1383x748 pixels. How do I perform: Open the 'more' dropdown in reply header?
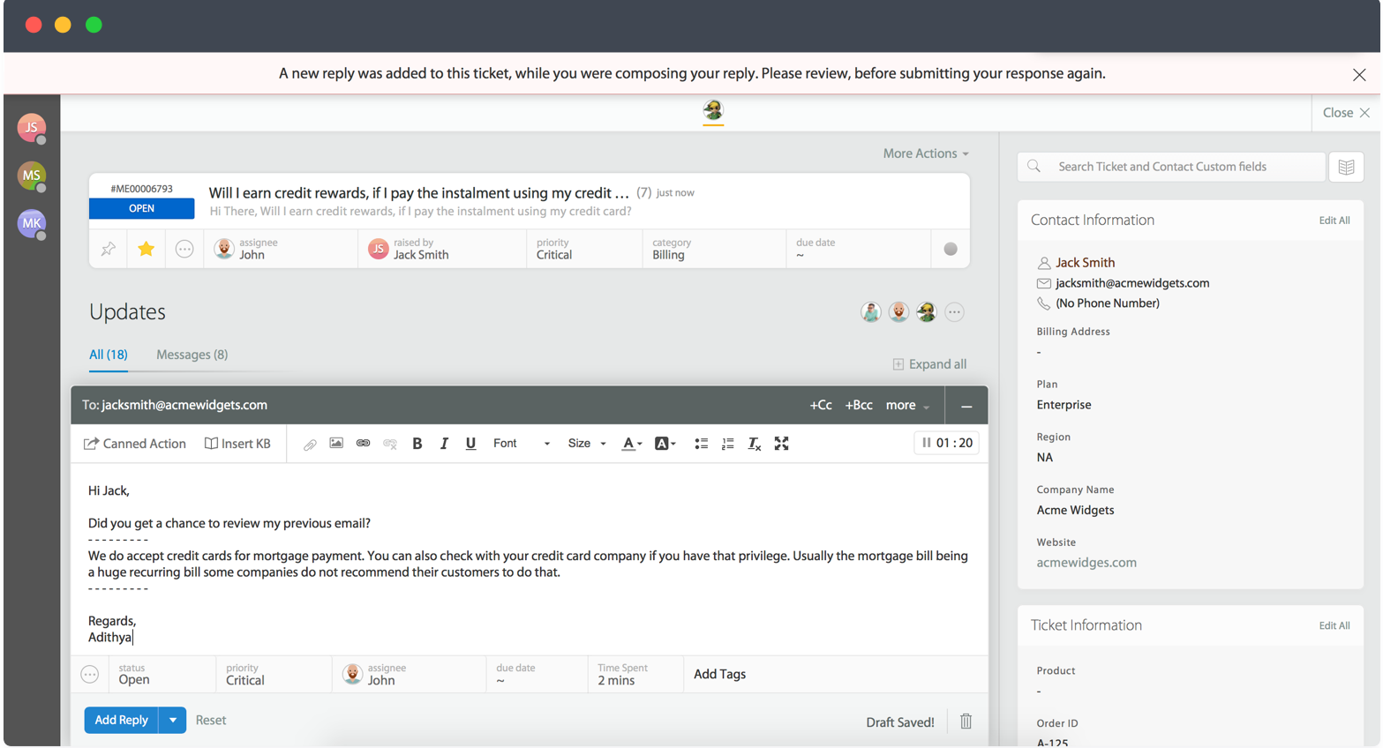point(907,405)
